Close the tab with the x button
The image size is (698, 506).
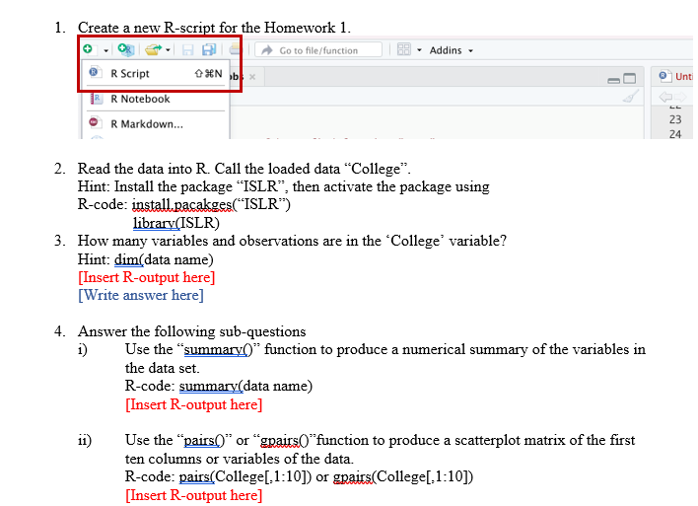pyautogui.click(x=252, y=77)
